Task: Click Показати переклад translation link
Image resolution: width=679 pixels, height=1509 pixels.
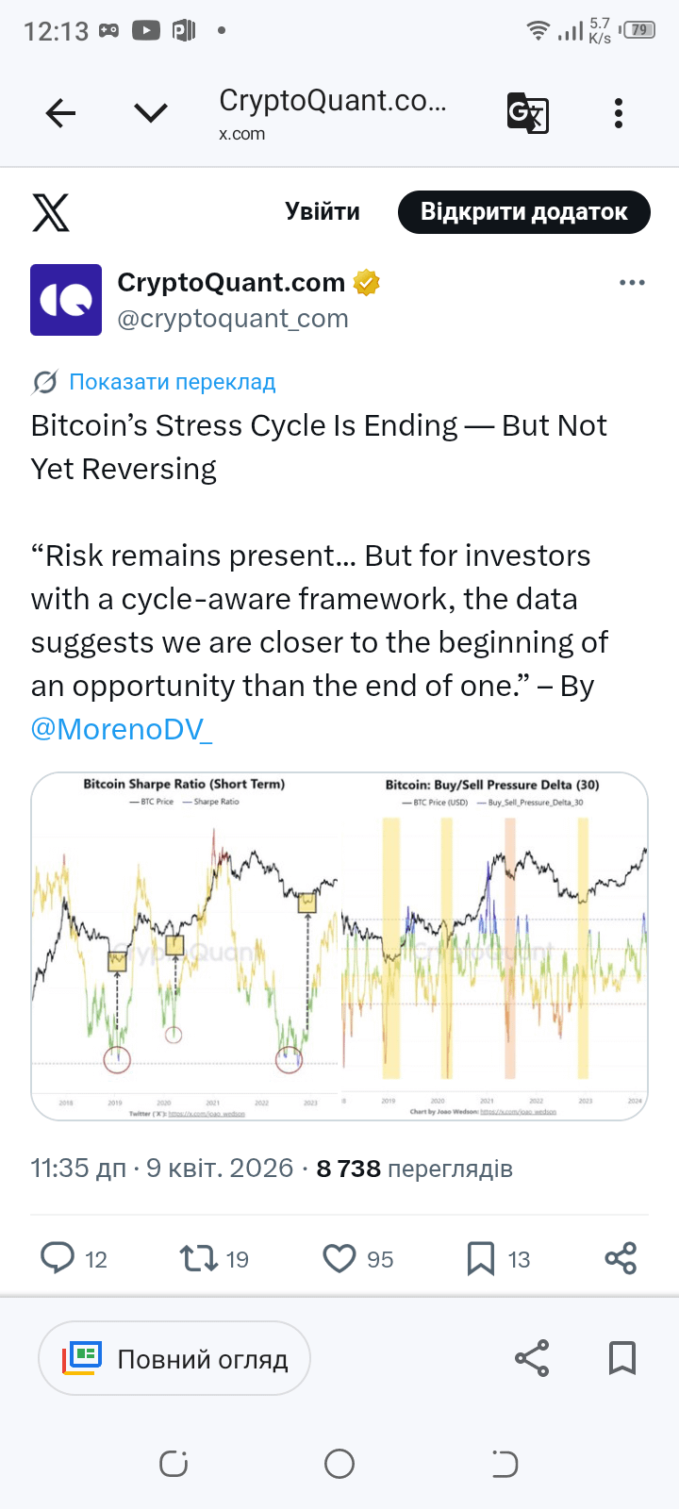Action: pos(172,382)
